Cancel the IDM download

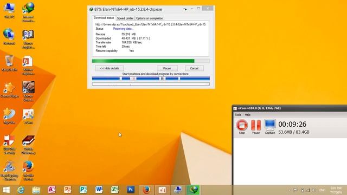click(194, 68)
